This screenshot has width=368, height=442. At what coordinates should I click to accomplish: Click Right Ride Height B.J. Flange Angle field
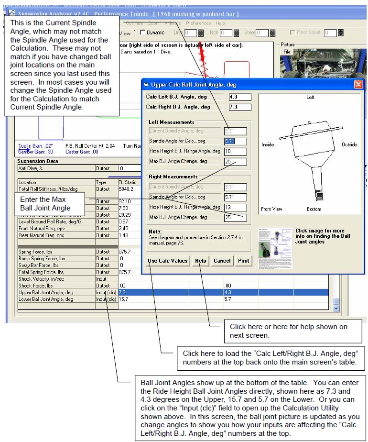point(236,207)
